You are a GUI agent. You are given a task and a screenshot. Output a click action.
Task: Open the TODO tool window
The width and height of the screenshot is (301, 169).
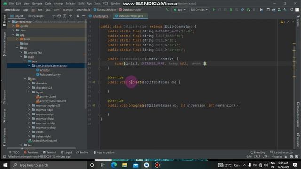(x=14, y=152)
